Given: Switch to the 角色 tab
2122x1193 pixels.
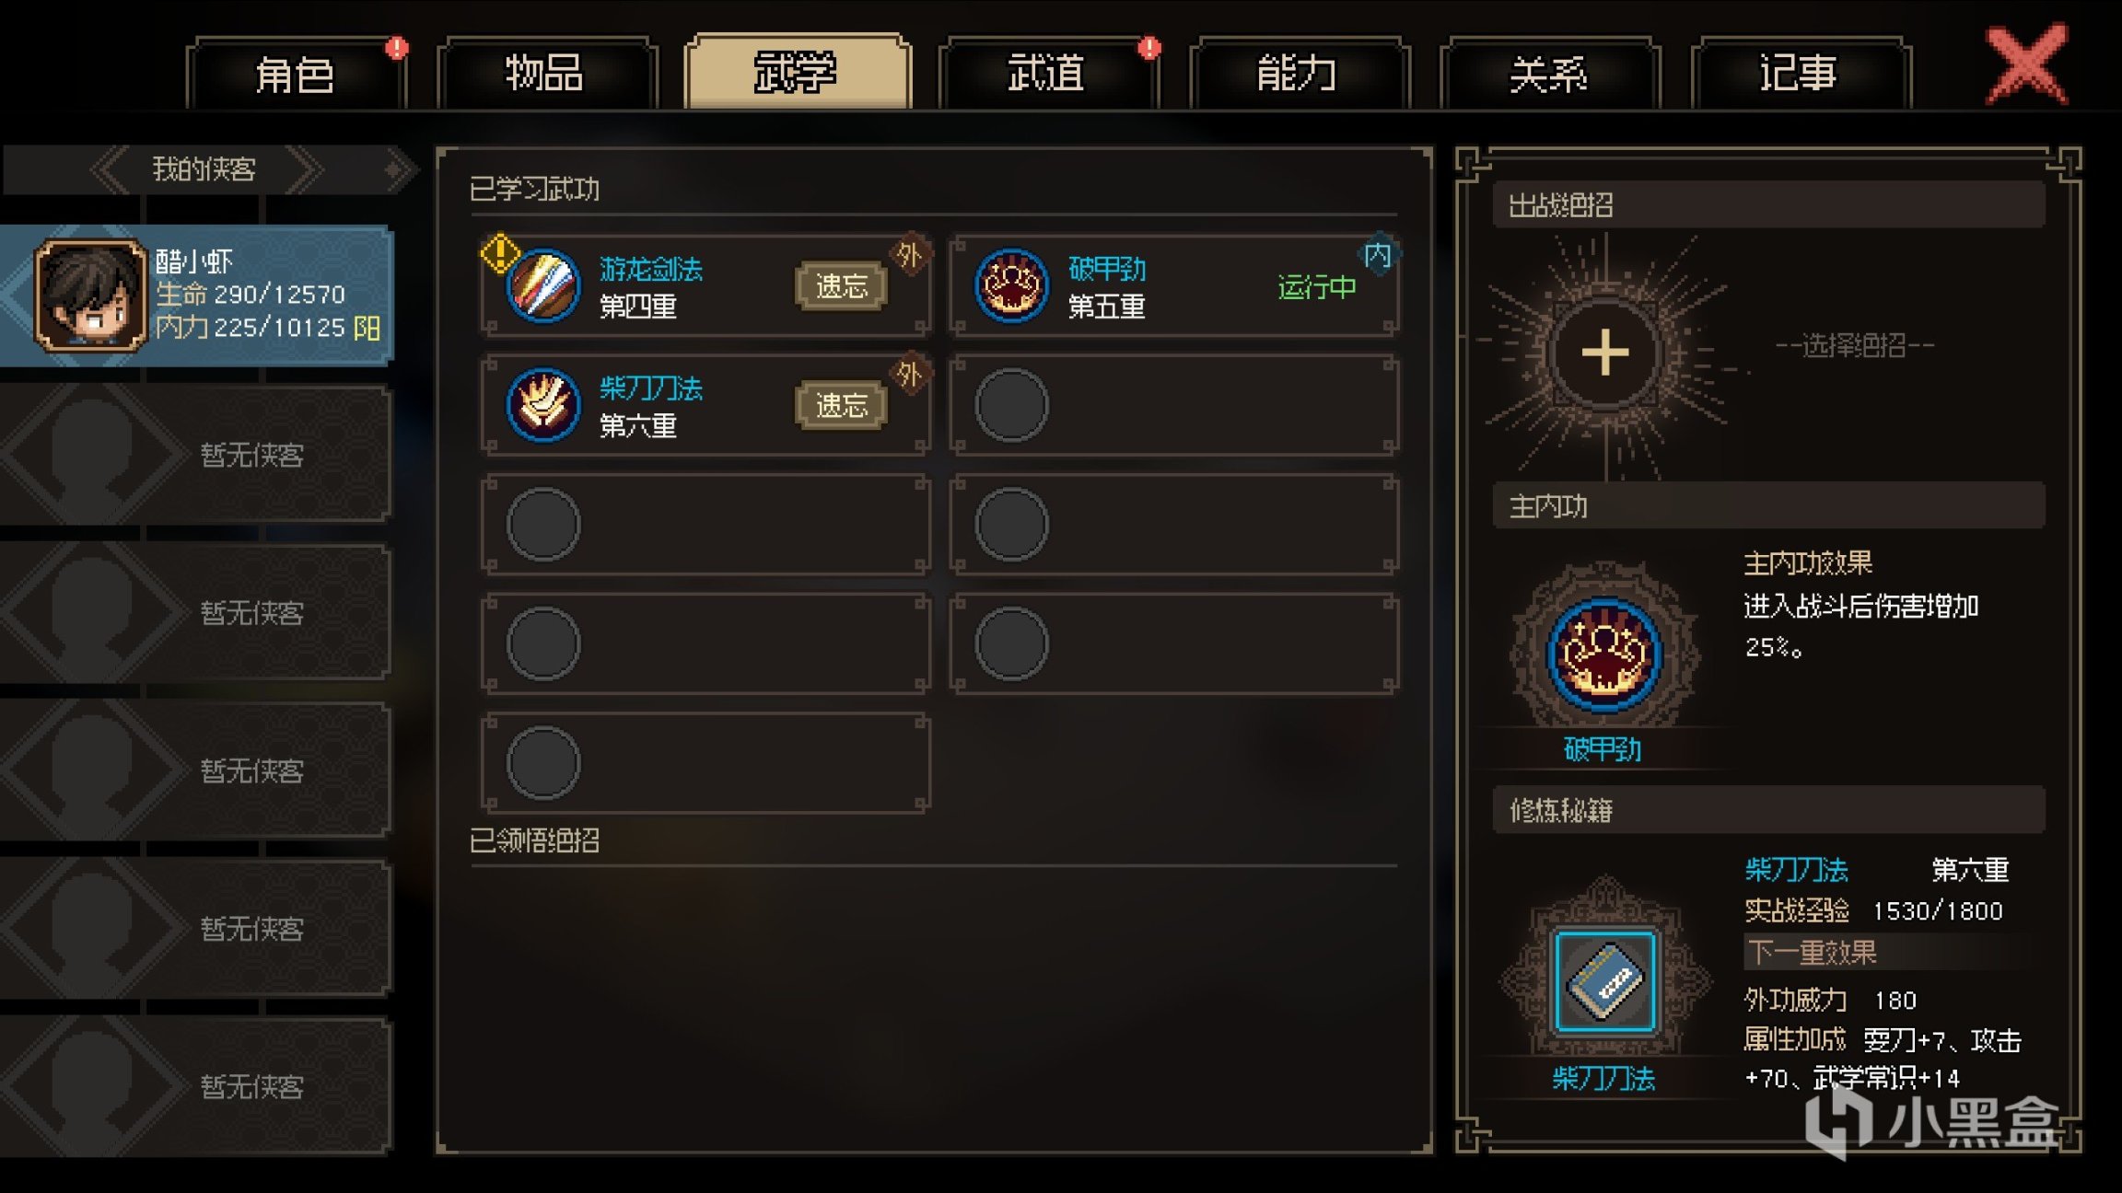Looking at the screenshot, I should 295,74.
